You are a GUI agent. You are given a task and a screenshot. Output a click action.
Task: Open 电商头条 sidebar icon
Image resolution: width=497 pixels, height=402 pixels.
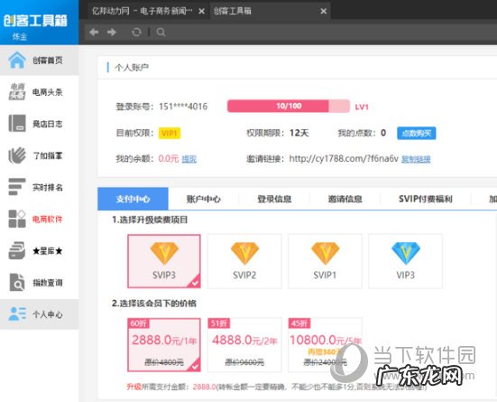tap(17, 92)
